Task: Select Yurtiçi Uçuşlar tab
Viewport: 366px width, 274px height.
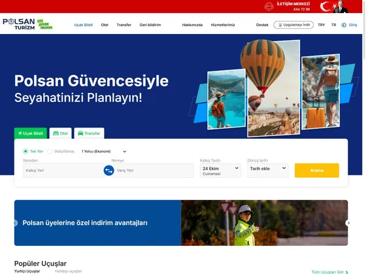Action: (27, 271)
